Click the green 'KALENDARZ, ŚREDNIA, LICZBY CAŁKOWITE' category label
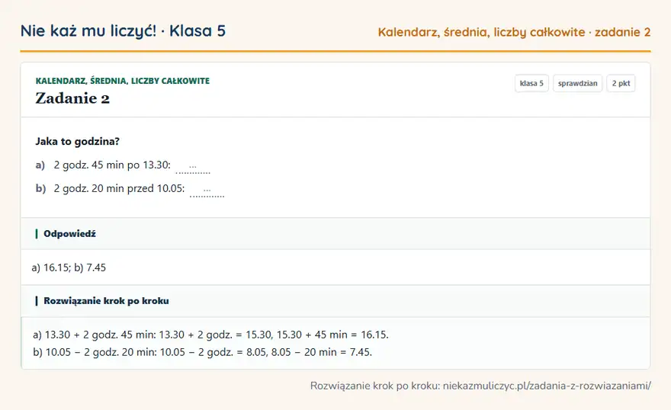Viewport: 671px width, 410px height. click(123, 81)
